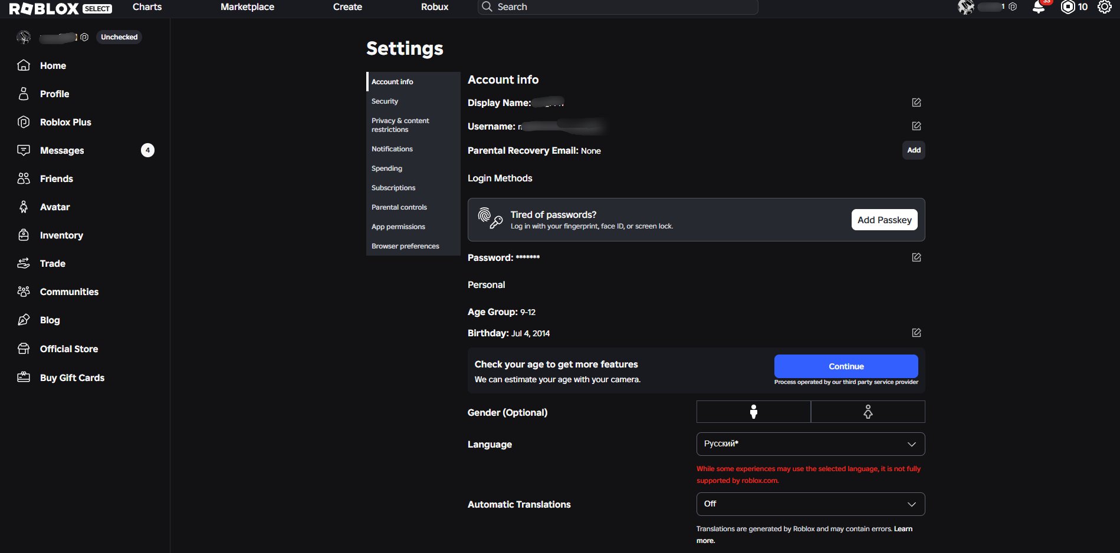Click the Messages icon in sidebar
Image resolution: width=1120 pixels, height=553 pixels.
click(24, 150)
